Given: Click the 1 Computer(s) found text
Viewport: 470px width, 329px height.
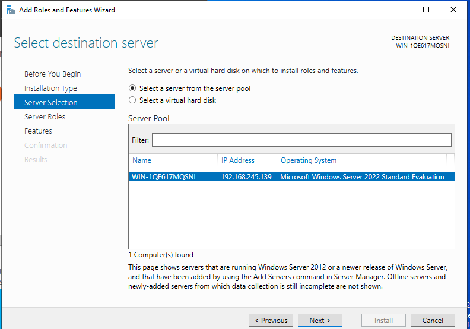Looking at the screenshot, I should pyautogui.click(x=161, y=255).
